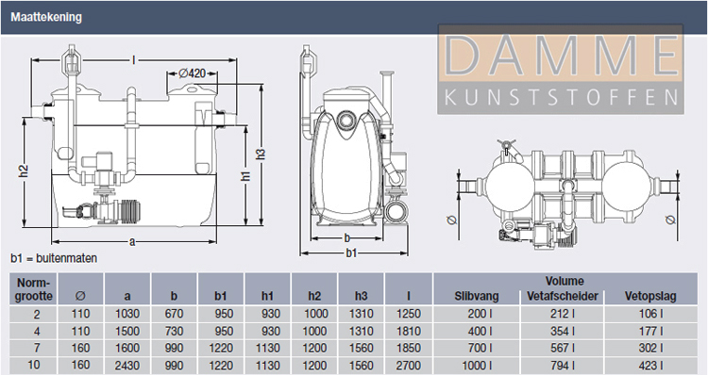Click the Normgrootte column header
The height and width of the screenshot is (375, 708).
pyautogui.click(x=34, y=289)
